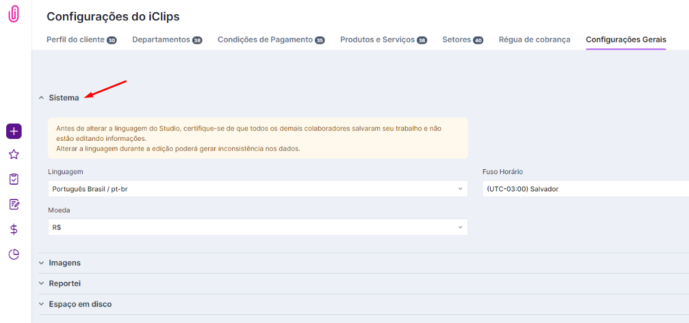The width and height of the screenshot is (689, 323).
Task: Expand the Reportei section
Action: coord(64,283)
